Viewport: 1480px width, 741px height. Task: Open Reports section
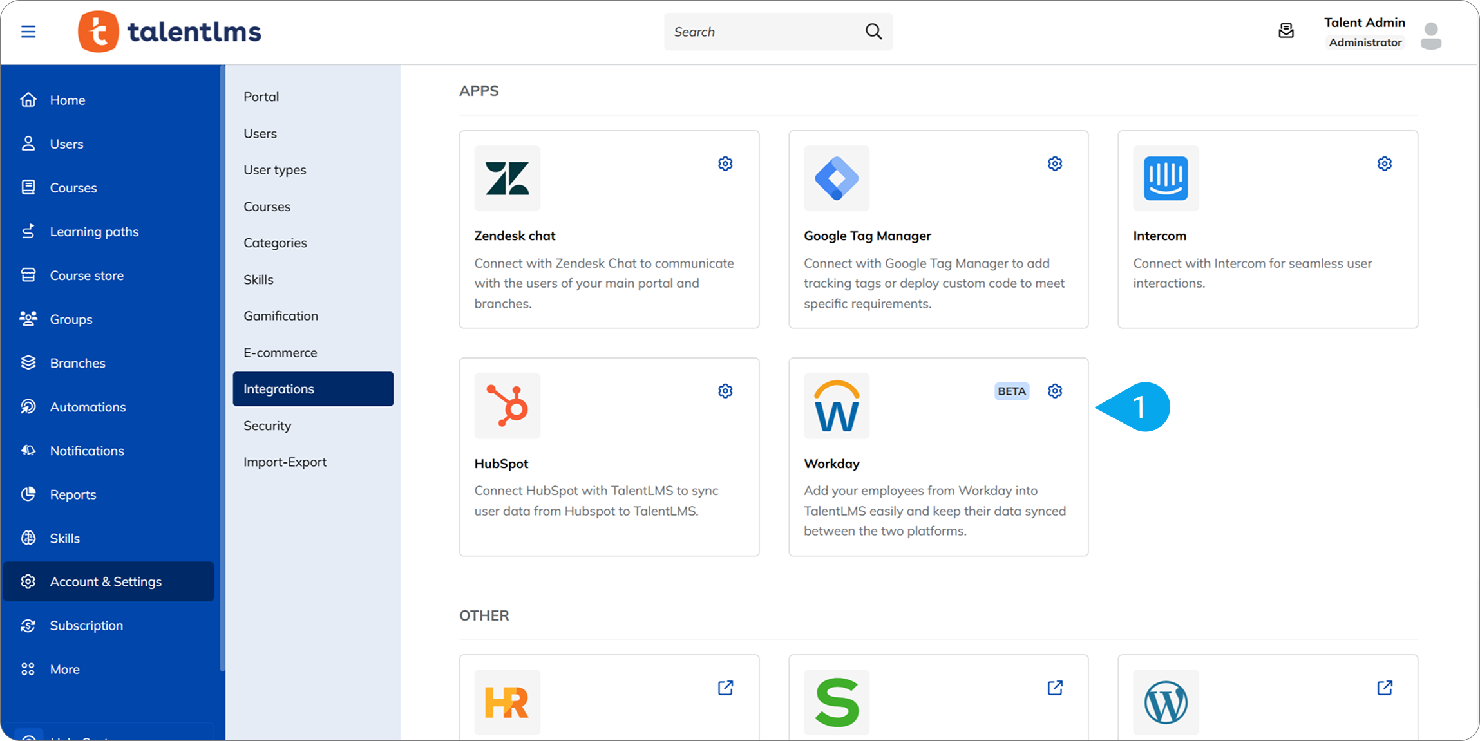108,494
